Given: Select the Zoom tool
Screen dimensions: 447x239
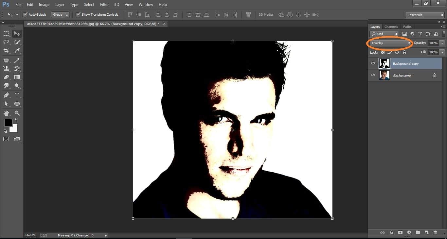Looking at the screenshot, I should [17, 113].
